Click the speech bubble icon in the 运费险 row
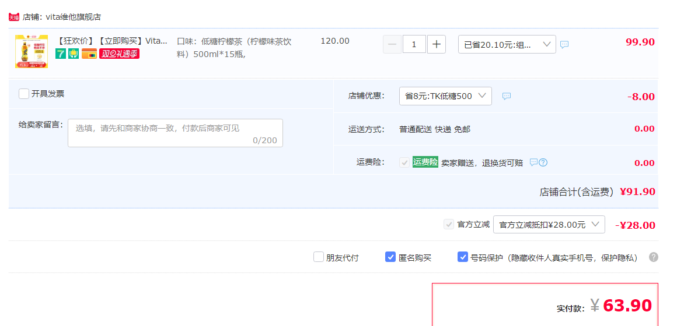This screenshot has width=677, height=326. point(533,162)
